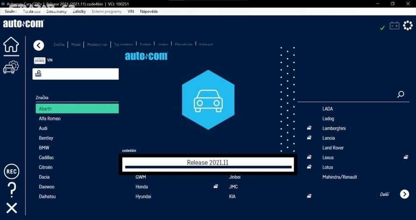
Task: Open the Záložky menu
Action: (x=79, y=11)
